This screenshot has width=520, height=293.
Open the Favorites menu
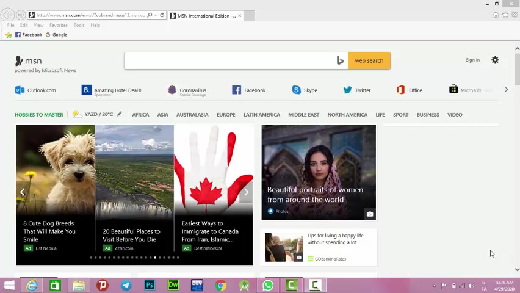pyautogui.click(x=58, y=25)
